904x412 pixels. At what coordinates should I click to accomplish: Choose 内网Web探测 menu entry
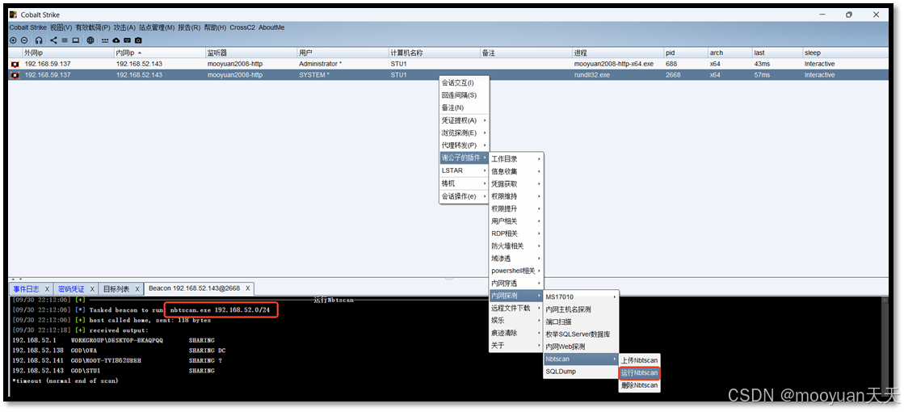(581, 347)
